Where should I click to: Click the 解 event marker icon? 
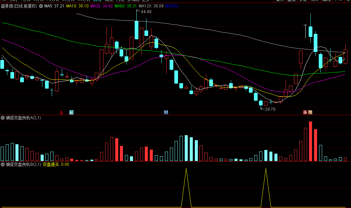click(72, 112)
